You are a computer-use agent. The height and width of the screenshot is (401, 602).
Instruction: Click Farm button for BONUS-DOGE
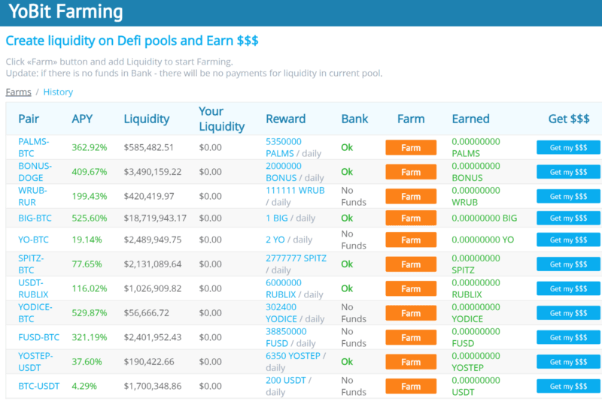pos(411,172)
